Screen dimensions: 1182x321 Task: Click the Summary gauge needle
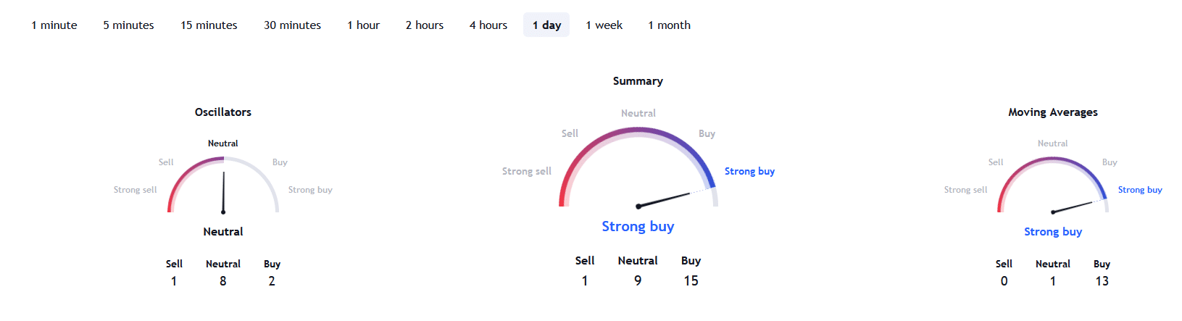(664, 199)
